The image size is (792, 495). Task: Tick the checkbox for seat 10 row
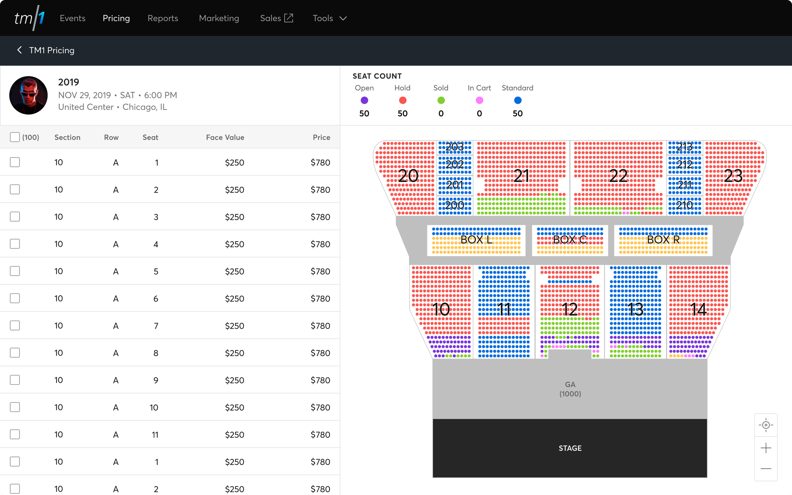[15, 407]
